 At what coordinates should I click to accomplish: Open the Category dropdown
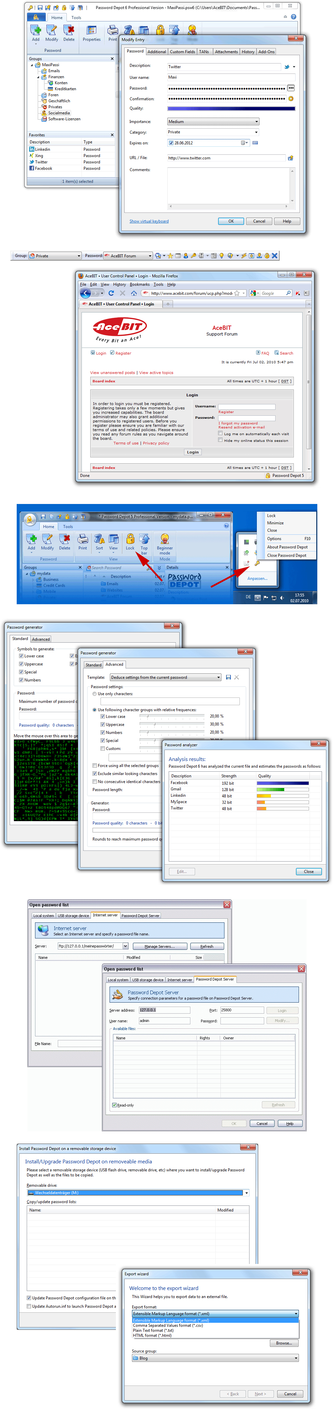[x=213, y=132]
